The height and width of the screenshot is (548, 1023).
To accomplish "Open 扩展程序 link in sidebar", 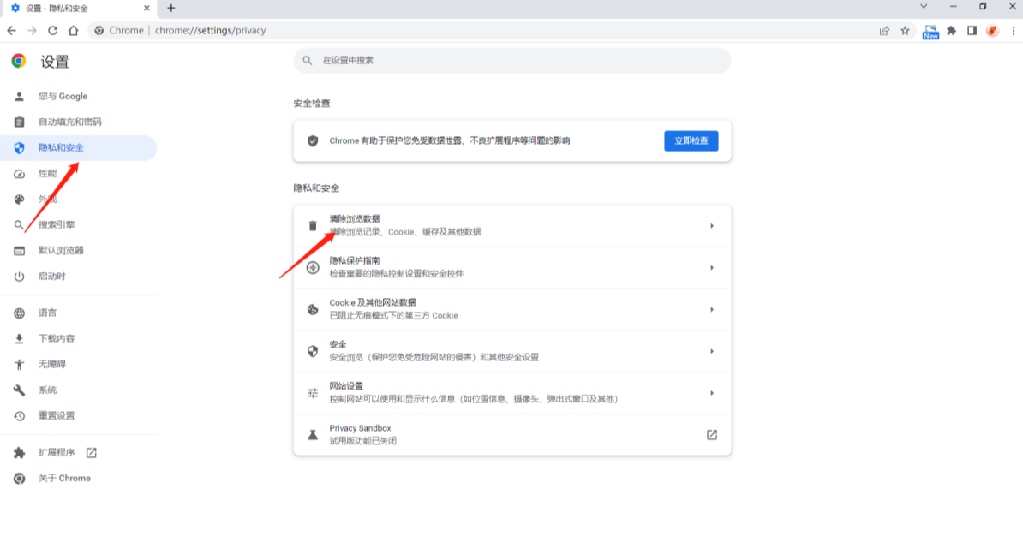I will pyautogui.click(x=78, y=453).
